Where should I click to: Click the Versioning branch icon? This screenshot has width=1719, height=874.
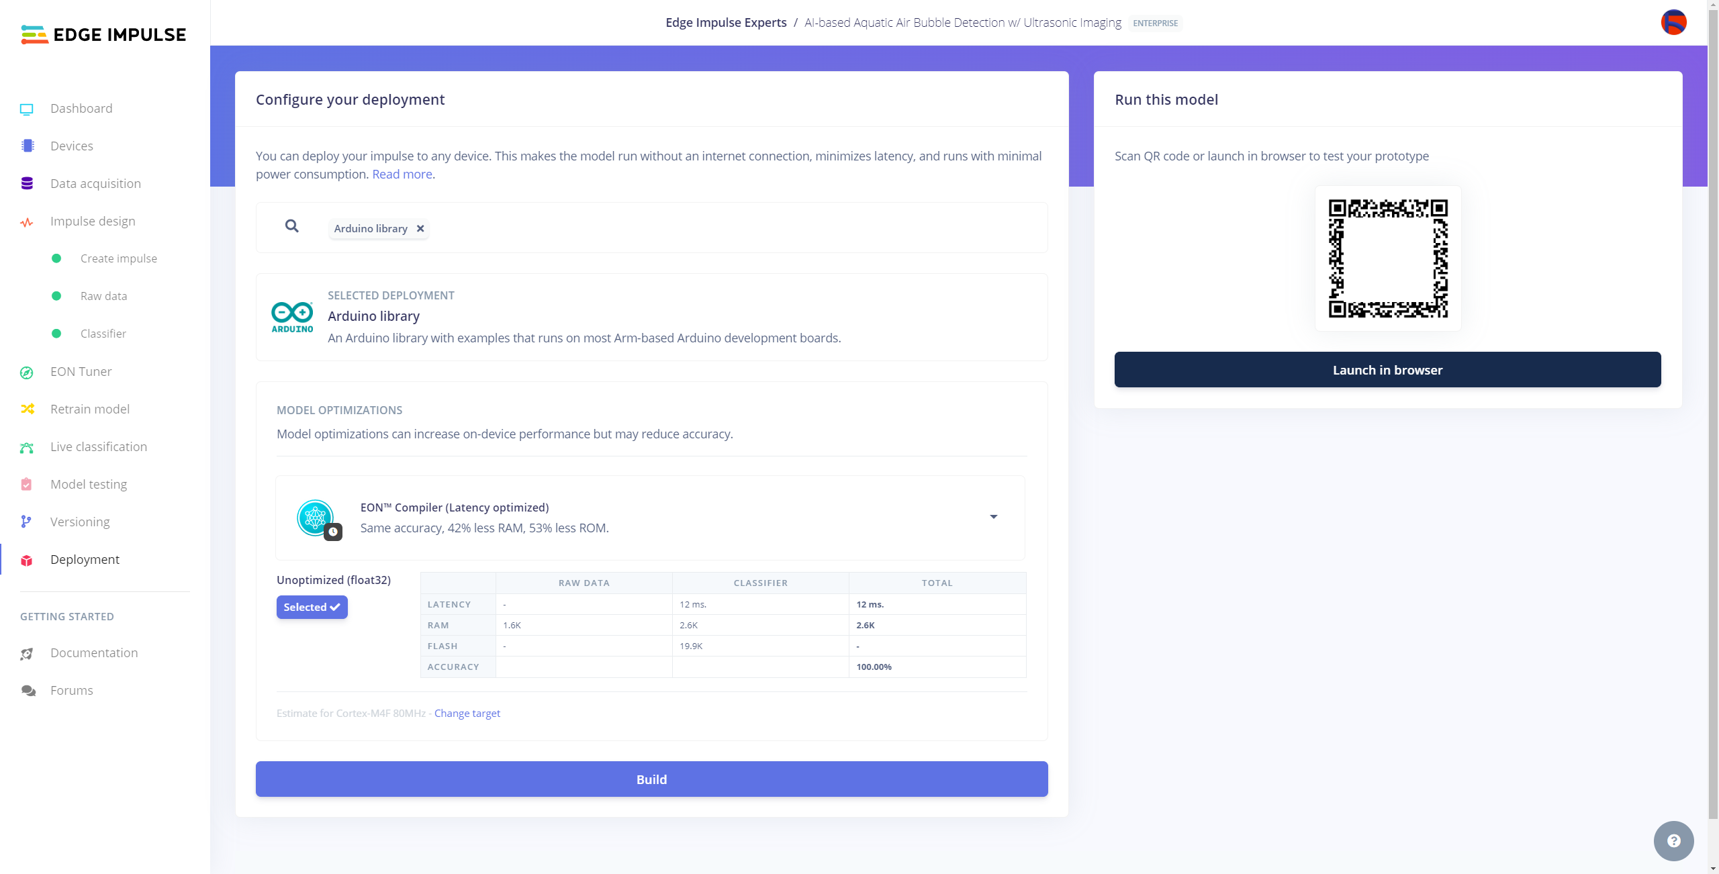27,522
